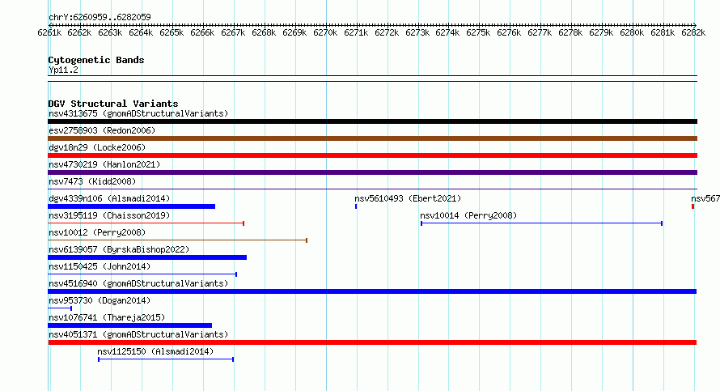Click the 6282k ruler tick label
Image resolution: width=720 pixels, height=391 pixels.
pos(693,32)
